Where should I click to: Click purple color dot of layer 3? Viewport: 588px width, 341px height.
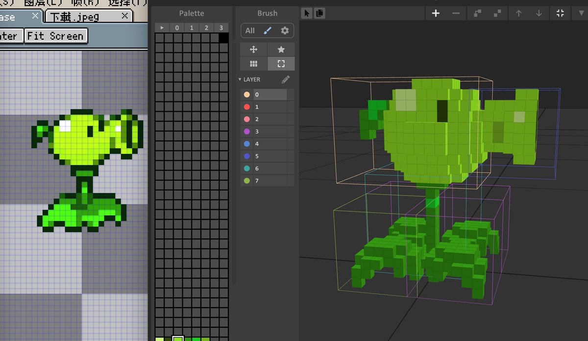click(x=246, y=131)
